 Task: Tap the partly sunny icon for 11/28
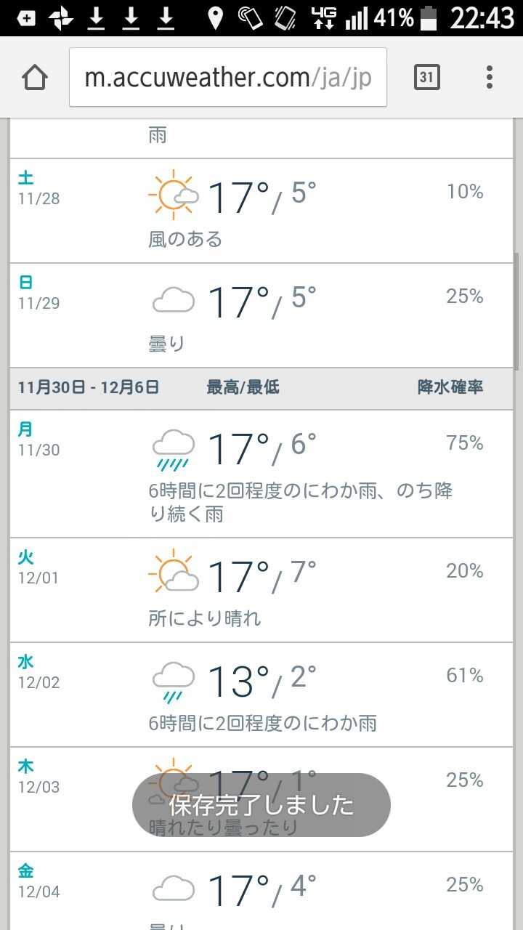[174, 194]
